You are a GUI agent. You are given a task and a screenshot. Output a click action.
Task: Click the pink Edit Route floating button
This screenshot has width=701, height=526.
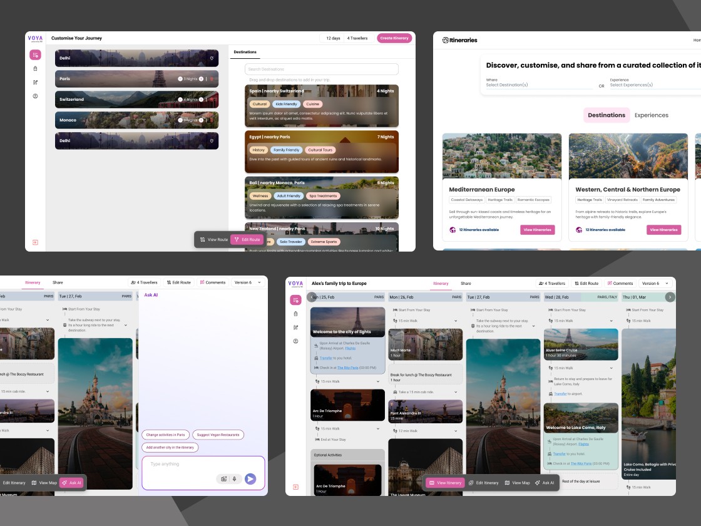tap(247, 240)
